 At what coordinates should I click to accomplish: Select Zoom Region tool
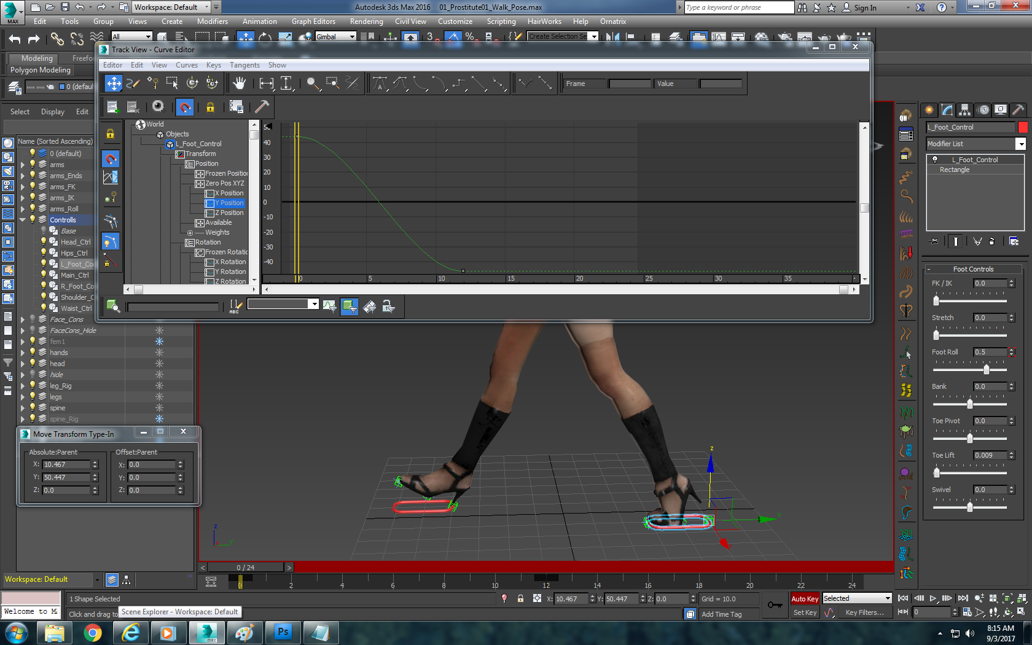pos(333,83)
